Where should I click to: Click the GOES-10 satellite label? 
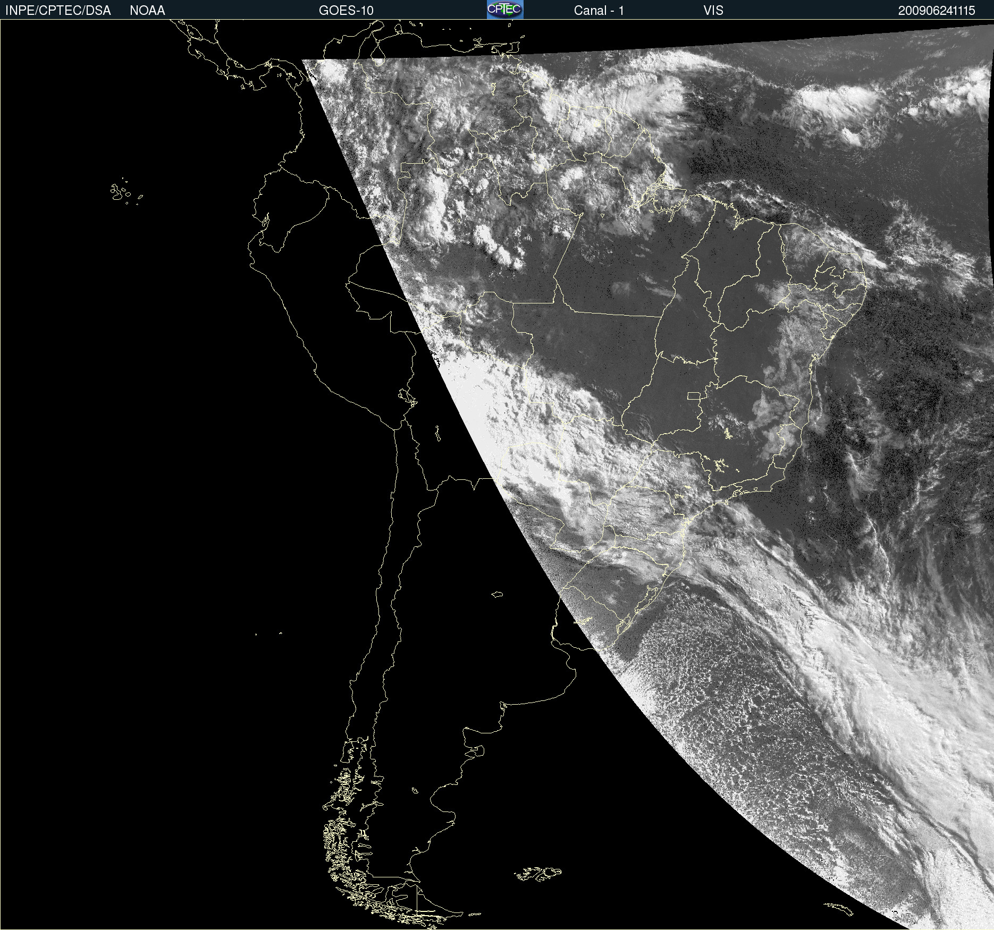[x=346, y=11]
